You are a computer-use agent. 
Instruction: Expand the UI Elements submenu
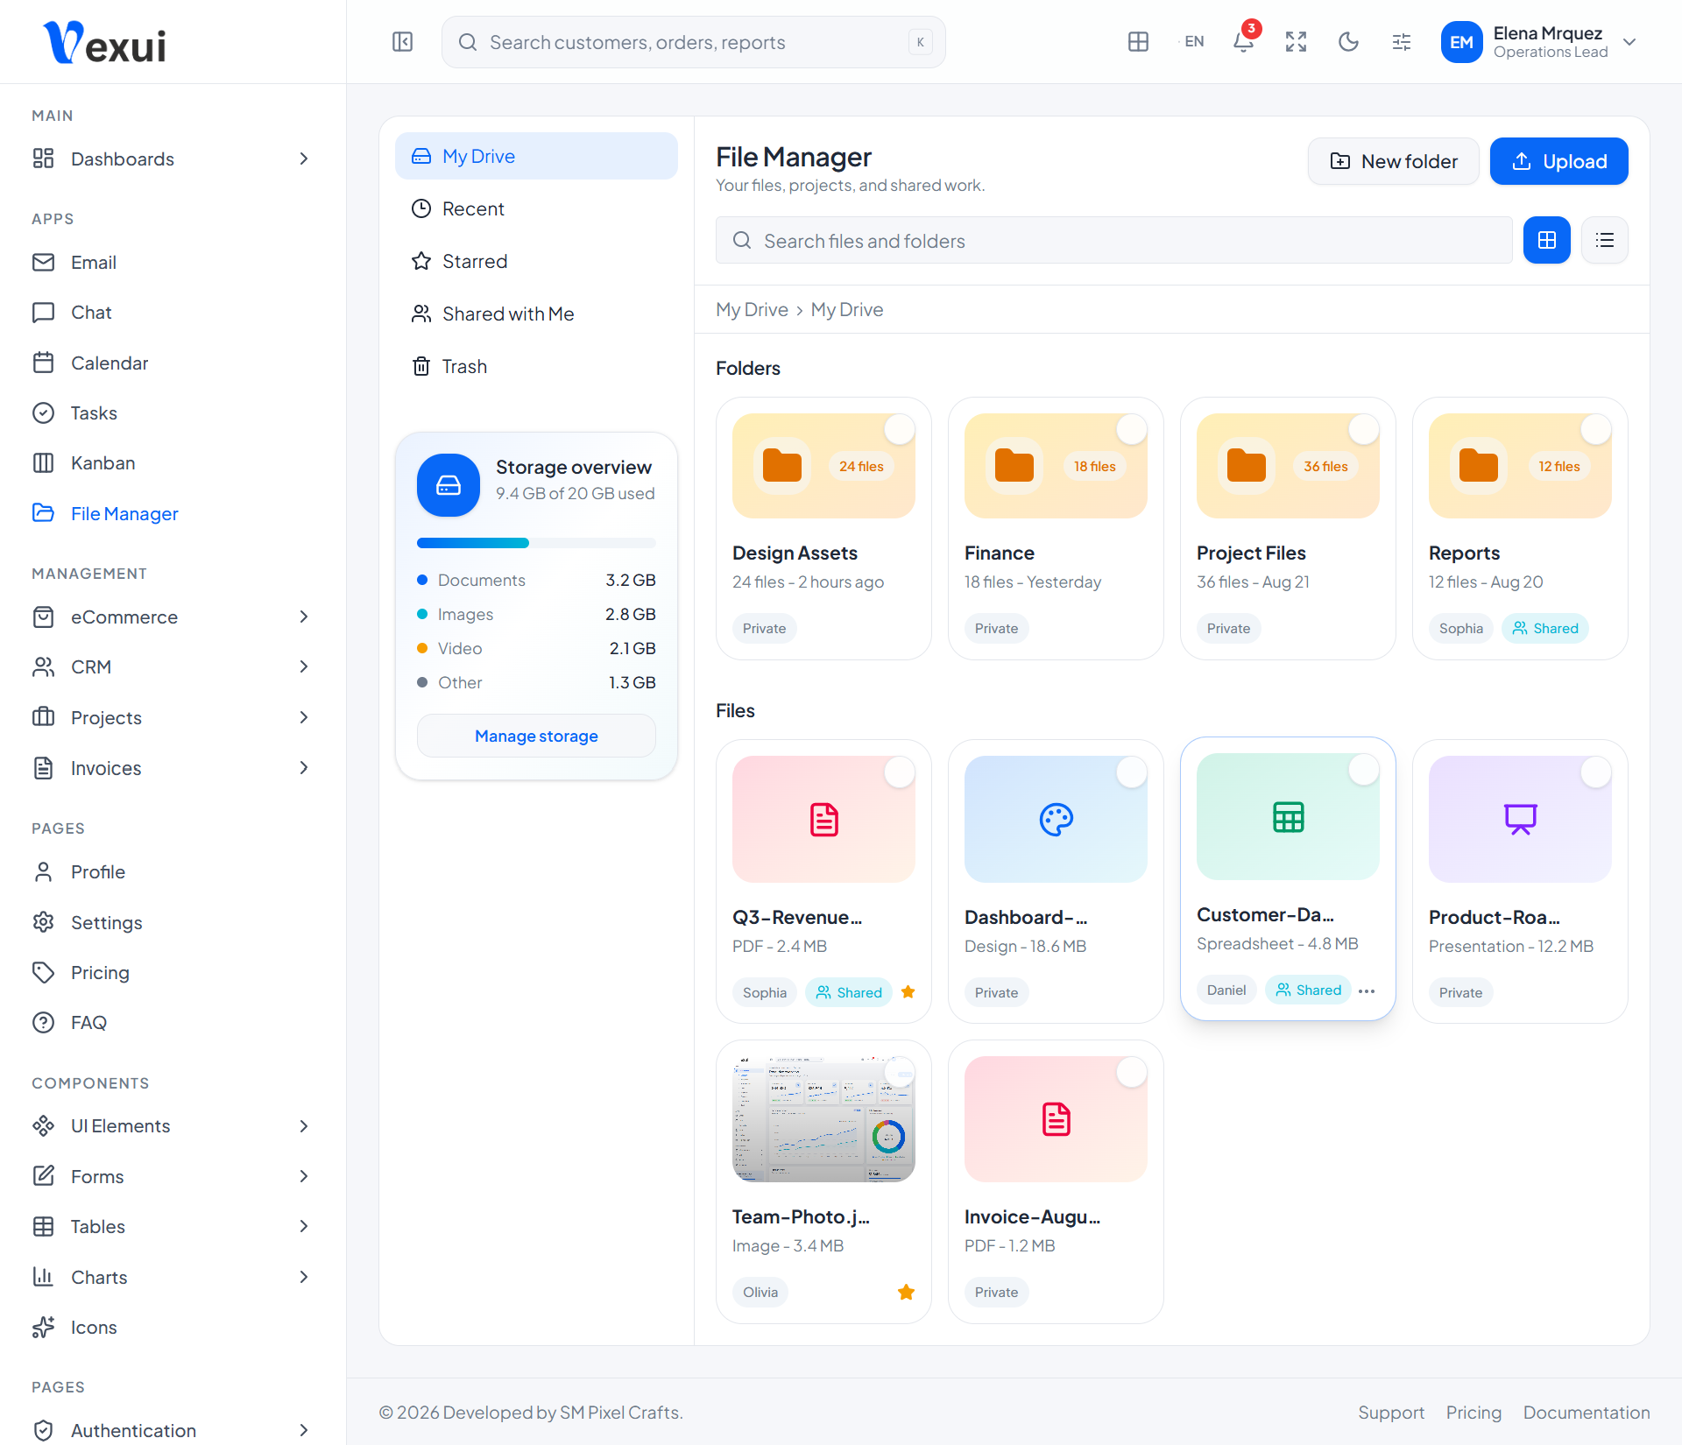173,1125
